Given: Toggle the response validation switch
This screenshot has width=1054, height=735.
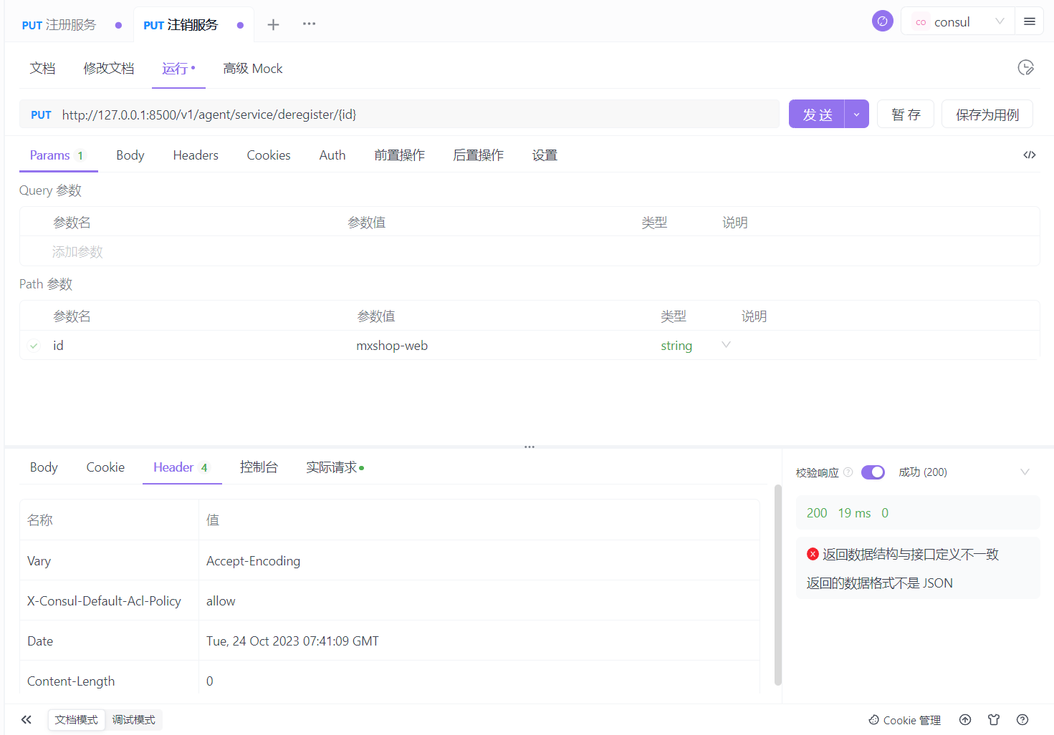Looking at the screenshot, I should point(873,472).
